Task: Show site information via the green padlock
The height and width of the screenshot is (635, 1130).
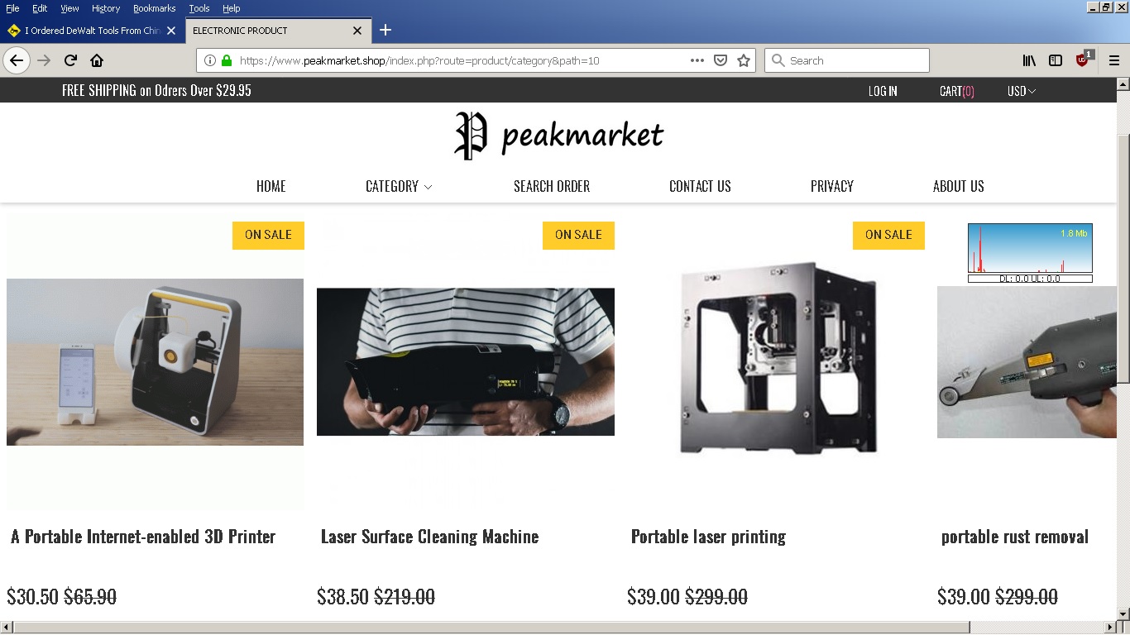Action: coord(227,60)
